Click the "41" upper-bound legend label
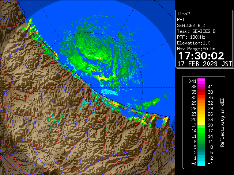Viewport: 234px width, 175px height. pos(210,87)
